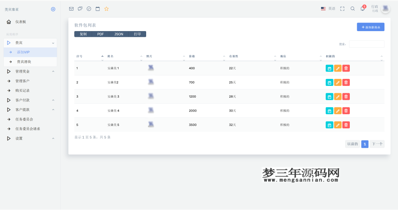The height and width of the screenshot is (220, 398).
Task: Click the sidebar toggle circle icon
Action: (x=53, y=9)
